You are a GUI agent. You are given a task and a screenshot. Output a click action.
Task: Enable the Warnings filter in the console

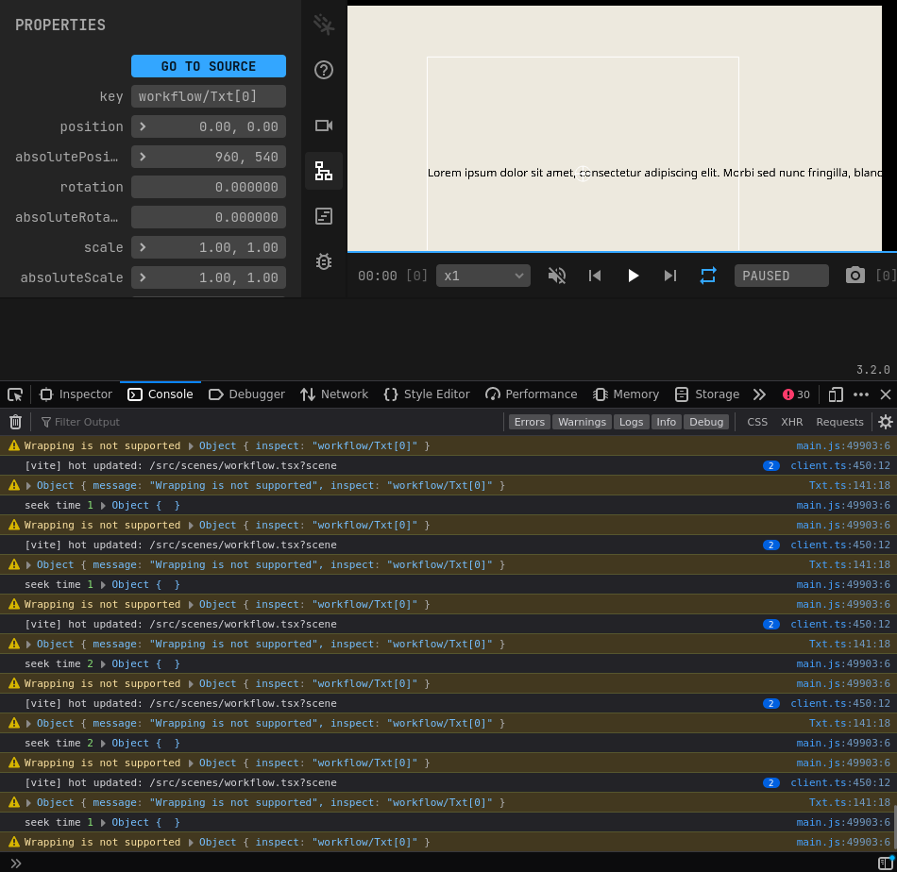582,422
